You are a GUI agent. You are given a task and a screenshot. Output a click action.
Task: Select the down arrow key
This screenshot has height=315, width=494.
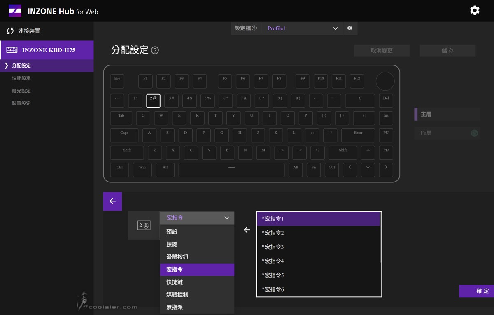point(368,170)
